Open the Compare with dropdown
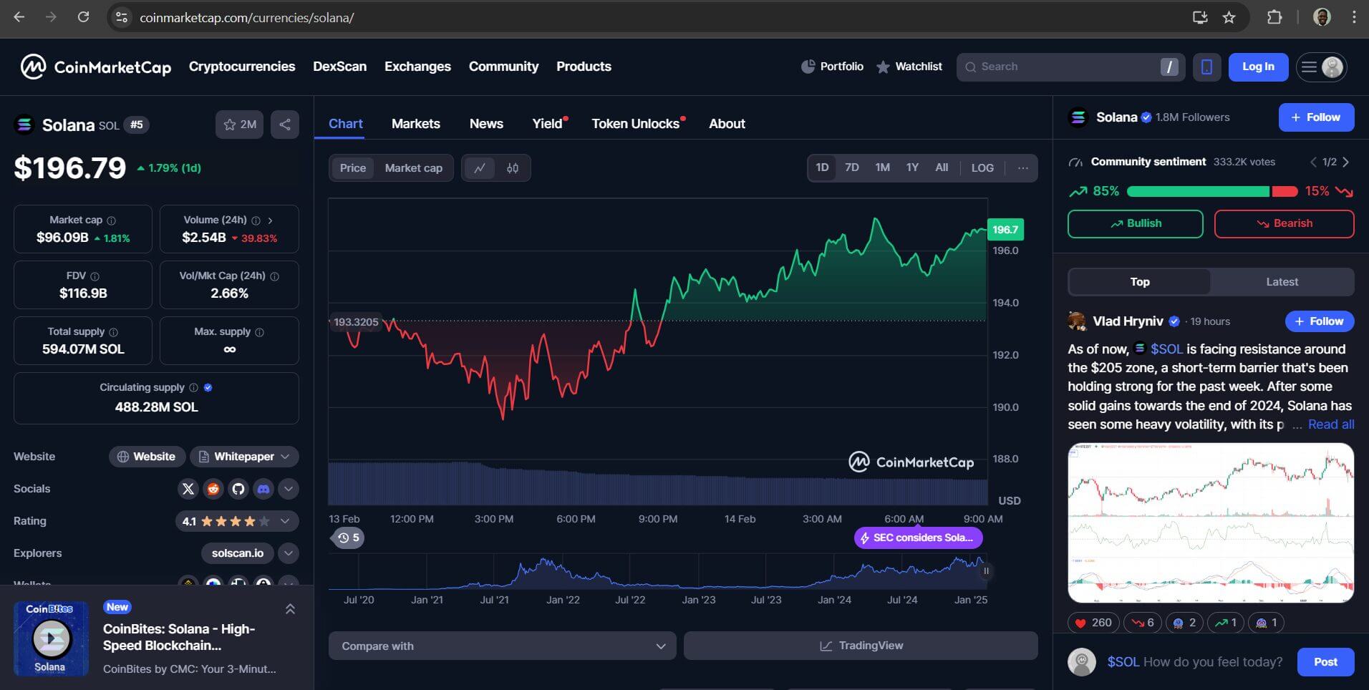1369x690 pixels. [x=502, y=646]
